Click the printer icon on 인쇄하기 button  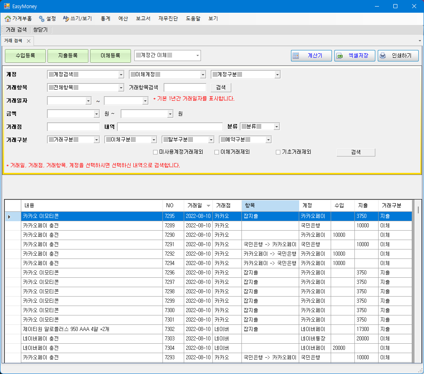[x=383, y=56]
